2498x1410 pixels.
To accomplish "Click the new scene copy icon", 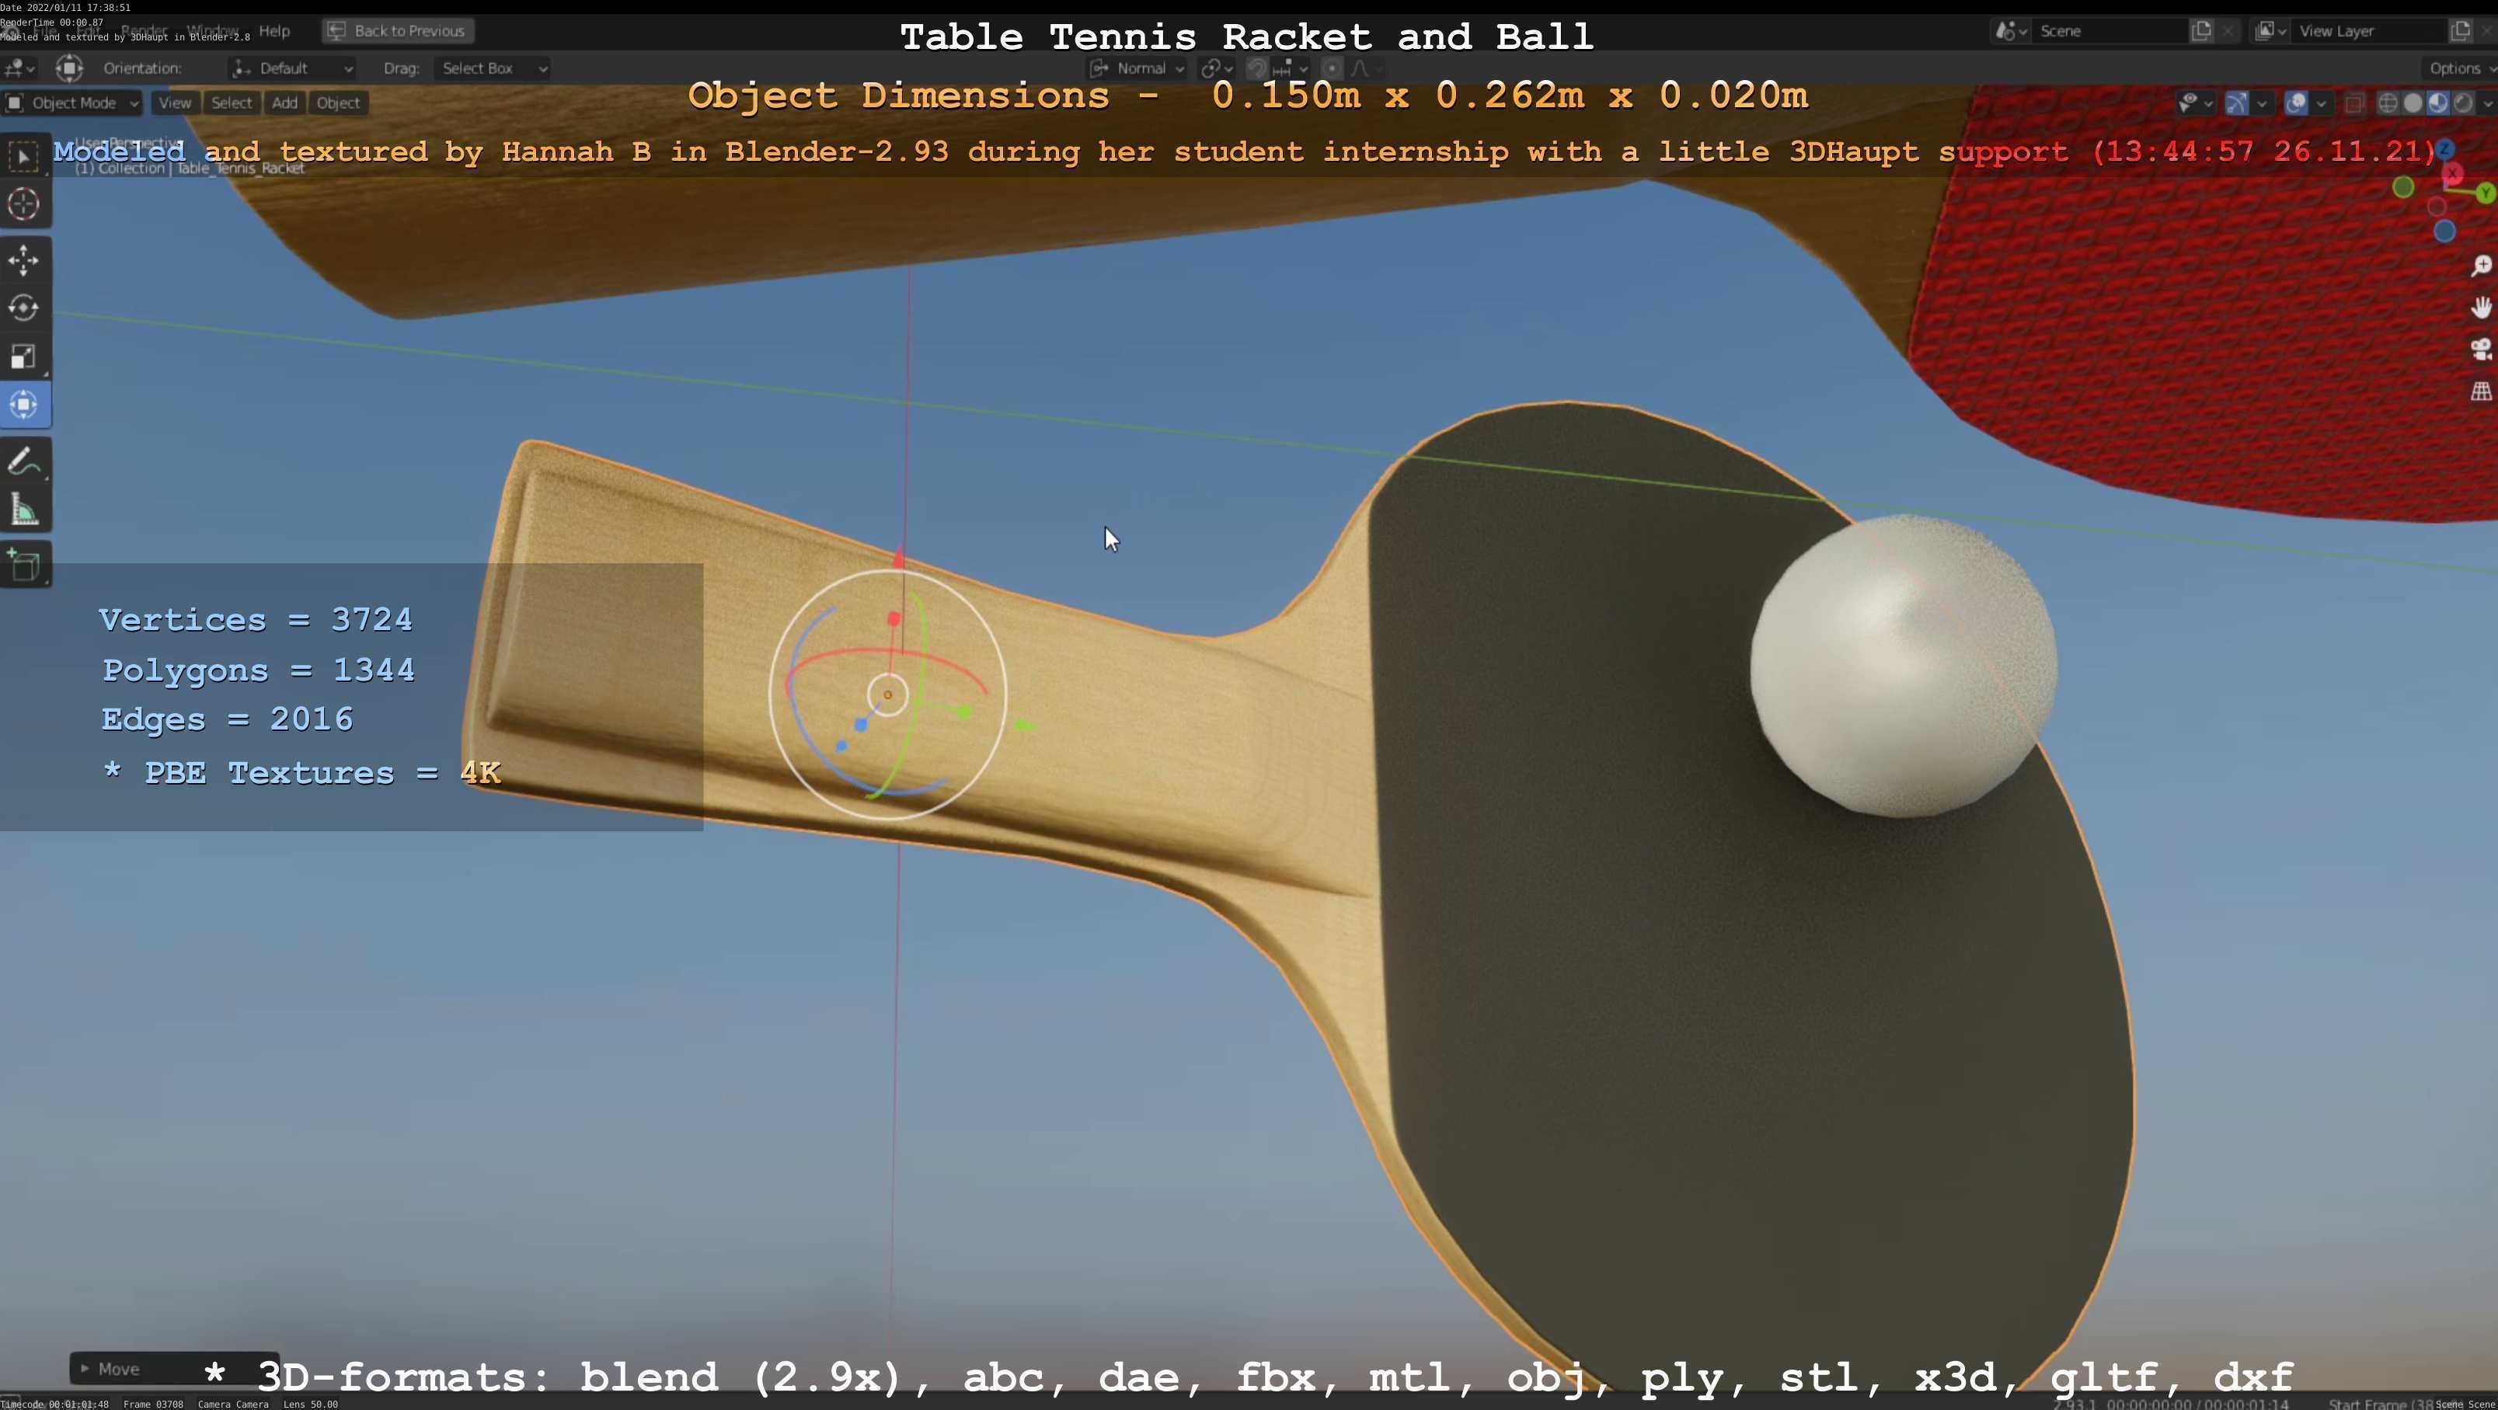I will click(x=2201, y=31).
